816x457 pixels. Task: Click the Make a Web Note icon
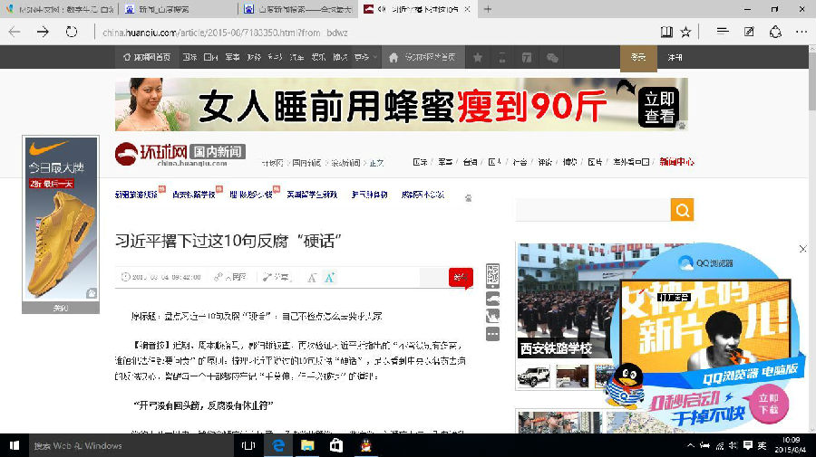[749, 32]
